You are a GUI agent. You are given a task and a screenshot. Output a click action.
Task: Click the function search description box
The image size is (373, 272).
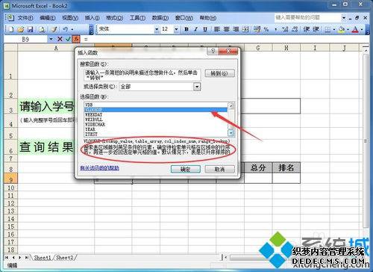click(x=142, y=75)
